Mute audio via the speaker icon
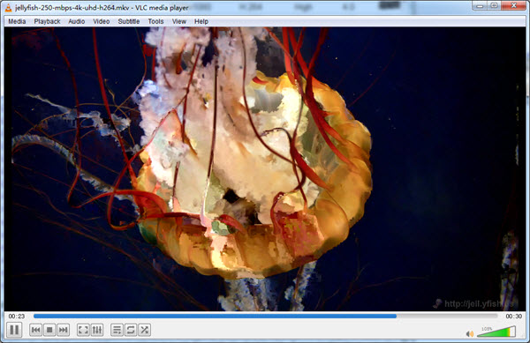The image size is (530, 343). point(470,333)
